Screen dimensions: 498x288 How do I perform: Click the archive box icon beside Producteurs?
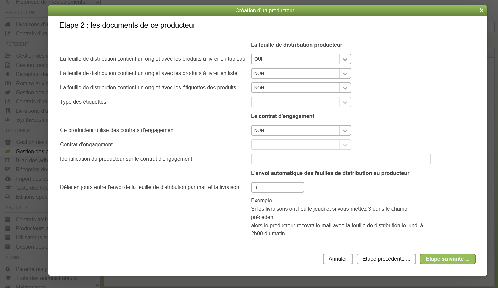point(8,228)
